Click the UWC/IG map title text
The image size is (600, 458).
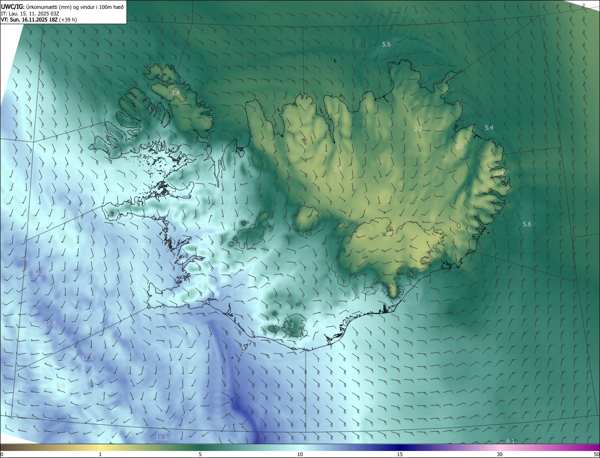pyautogui.click(x=63, y=6)
